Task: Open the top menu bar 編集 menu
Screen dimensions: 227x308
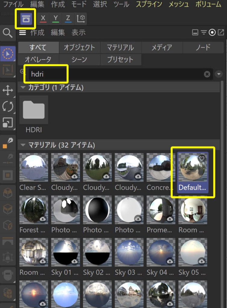Action: [x=37, y=4]
